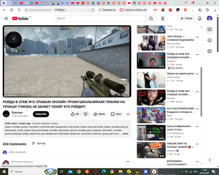Open the Прикол во время урока thumbnail
The image size is (219, 175).
pyautogui.click(x=151, y=80)
